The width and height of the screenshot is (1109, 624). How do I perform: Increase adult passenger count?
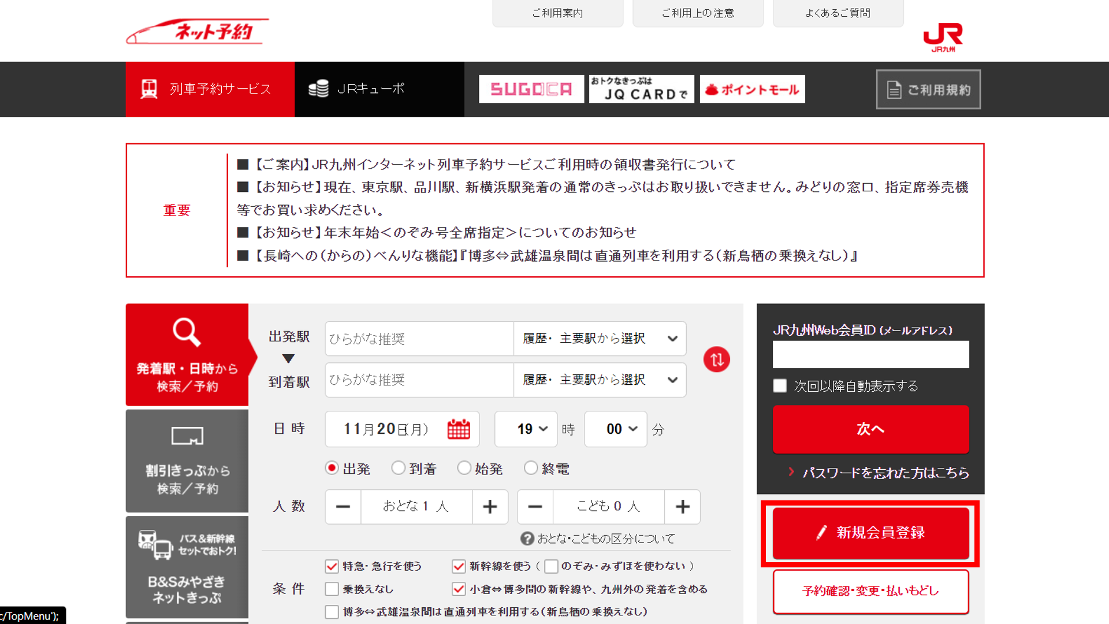point(490,507)
